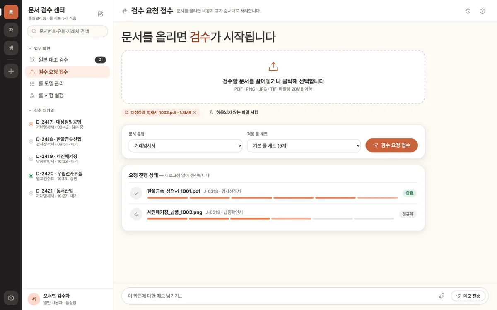The width and height of the screenshot is (497, 310).
Task: Click the 대성정밀_명세서_1002.pdf file chip
Action: [x=161, y=112]
